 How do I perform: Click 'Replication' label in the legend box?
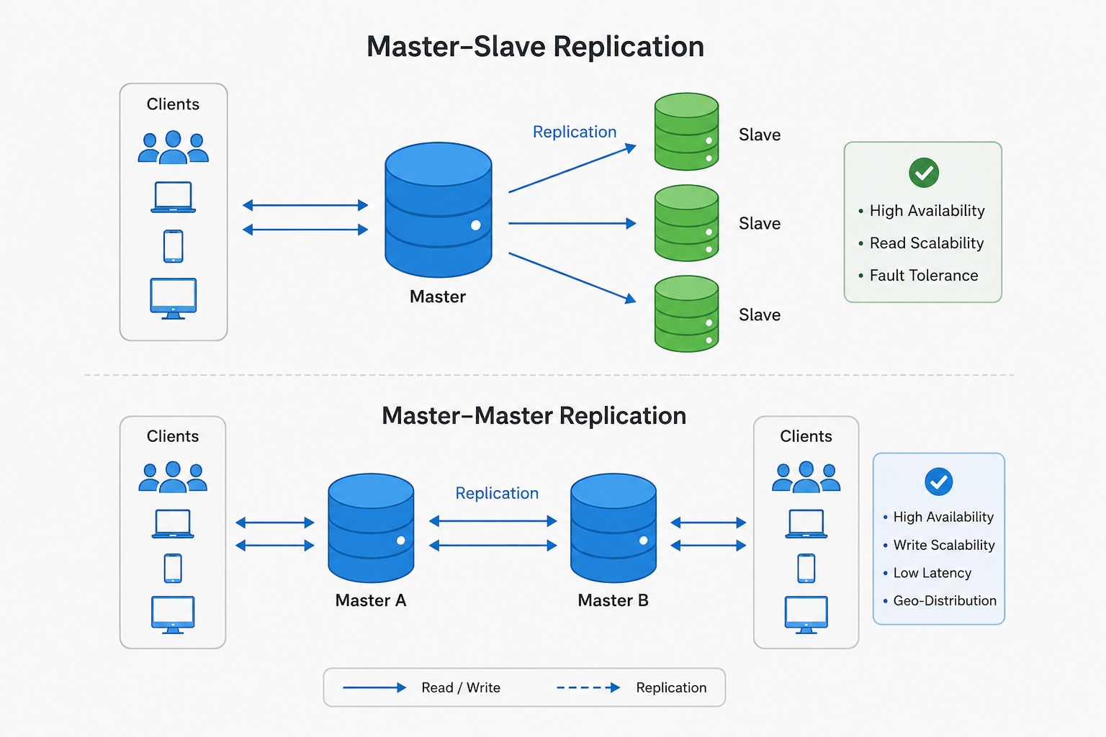click(671, 688)
